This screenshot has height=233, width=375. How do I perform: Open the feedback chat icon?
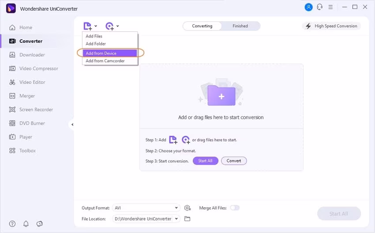39,224
